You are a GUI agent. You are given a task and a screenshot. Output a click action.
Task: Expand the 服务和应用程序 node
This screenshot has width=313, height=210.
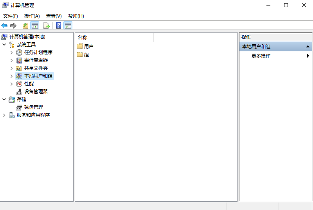coord(4,115)
